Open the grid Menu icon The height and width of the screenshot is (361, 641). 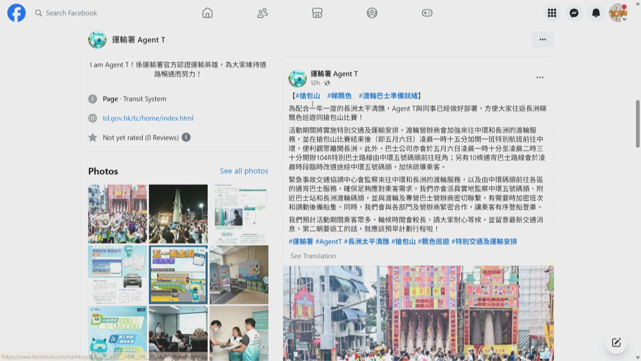tap(552, 13)
